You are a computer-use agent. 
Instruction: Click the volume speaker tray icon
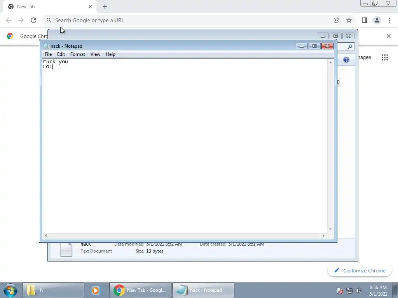359,291
